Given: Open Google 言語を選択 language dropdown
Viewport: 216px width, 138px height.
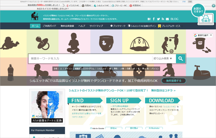Looking at the screenshot, I should (203, 35).
